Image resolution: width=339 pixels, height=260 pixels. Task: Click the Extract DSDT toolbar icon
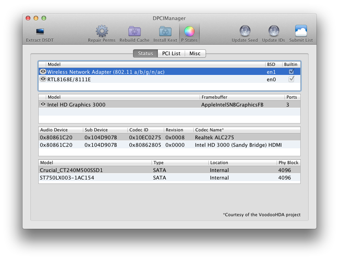[x=40, y=32]
